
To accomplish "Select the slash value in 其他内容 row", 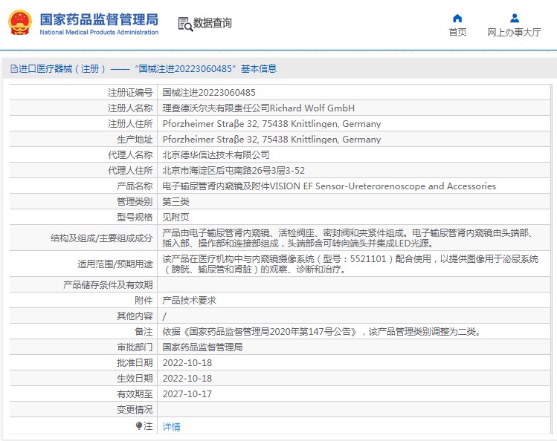I will click(164, 316).
